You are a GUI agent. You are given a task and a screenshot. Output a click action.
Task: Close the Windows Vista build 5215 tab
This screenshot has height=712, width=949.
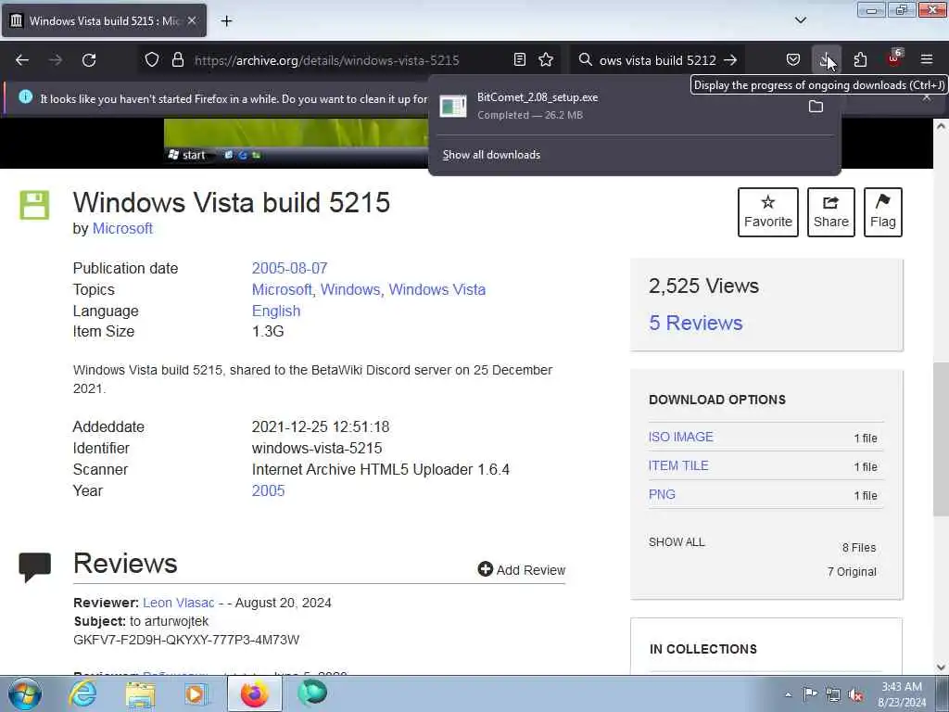pyautogui.click(x=191, y=20)
